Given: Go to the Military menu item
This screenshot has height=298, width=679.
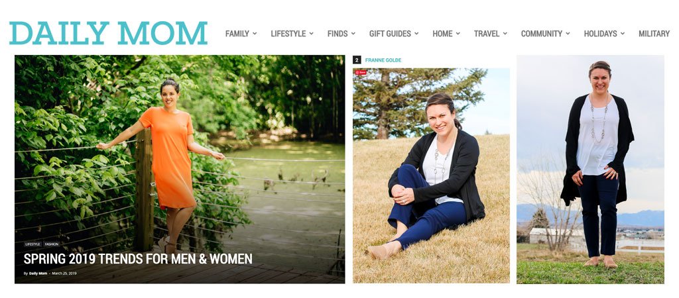Looking at the screenshot, I should [x=654, y=33].
